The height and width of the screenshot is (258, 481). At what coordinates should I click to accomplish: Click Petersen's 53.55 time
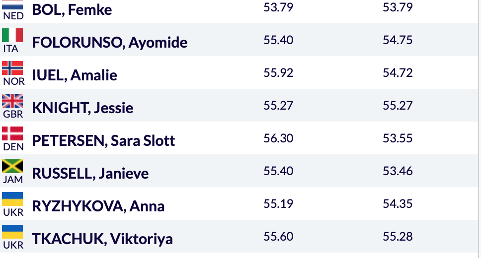(x=398, y=138)
